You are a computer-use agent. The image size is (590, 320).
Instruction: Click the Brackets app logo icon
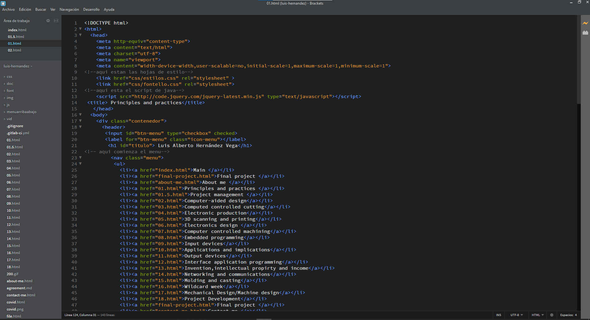coord(3,3)
